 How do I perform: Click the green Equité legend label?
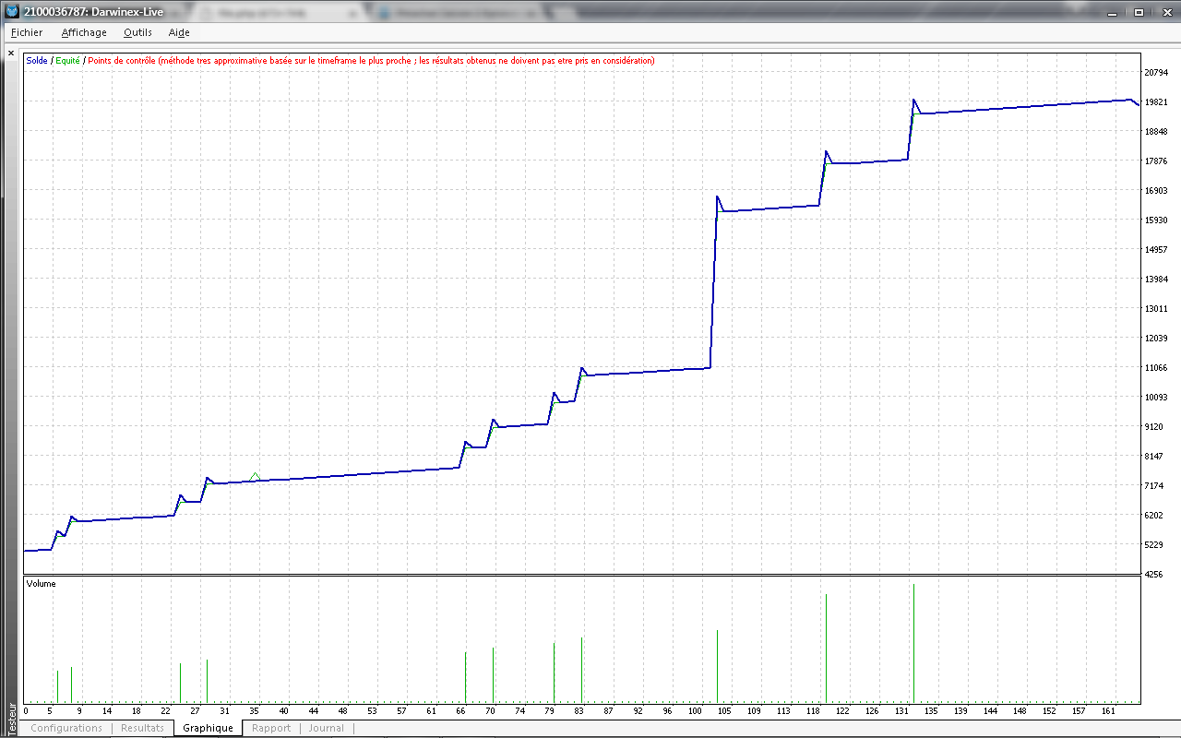[x=67, y=61]
